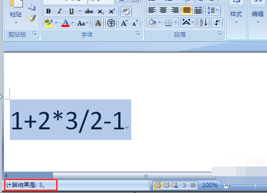Open Clipboard 剪贴板 dialog launcher

[35, 33]
